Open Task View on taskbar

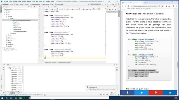pyautogui.click(x=11, y=98)
